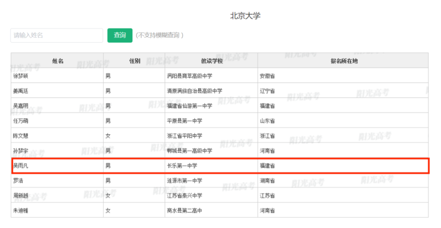The image size is (441, 228).
Task: Select the name 孙梦宇
Action: point(21,151)
